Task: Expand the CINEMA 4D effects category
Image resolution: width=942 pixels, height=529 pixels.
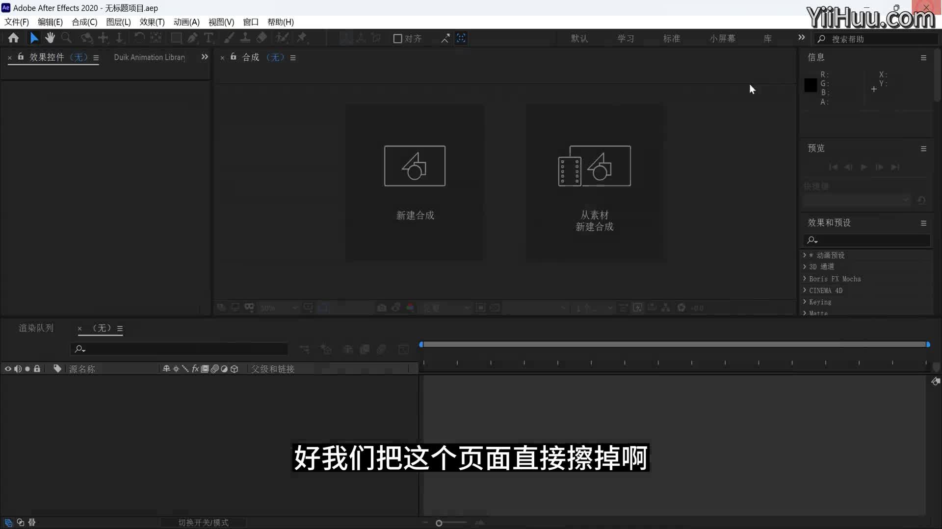Action: coord(805,290)
